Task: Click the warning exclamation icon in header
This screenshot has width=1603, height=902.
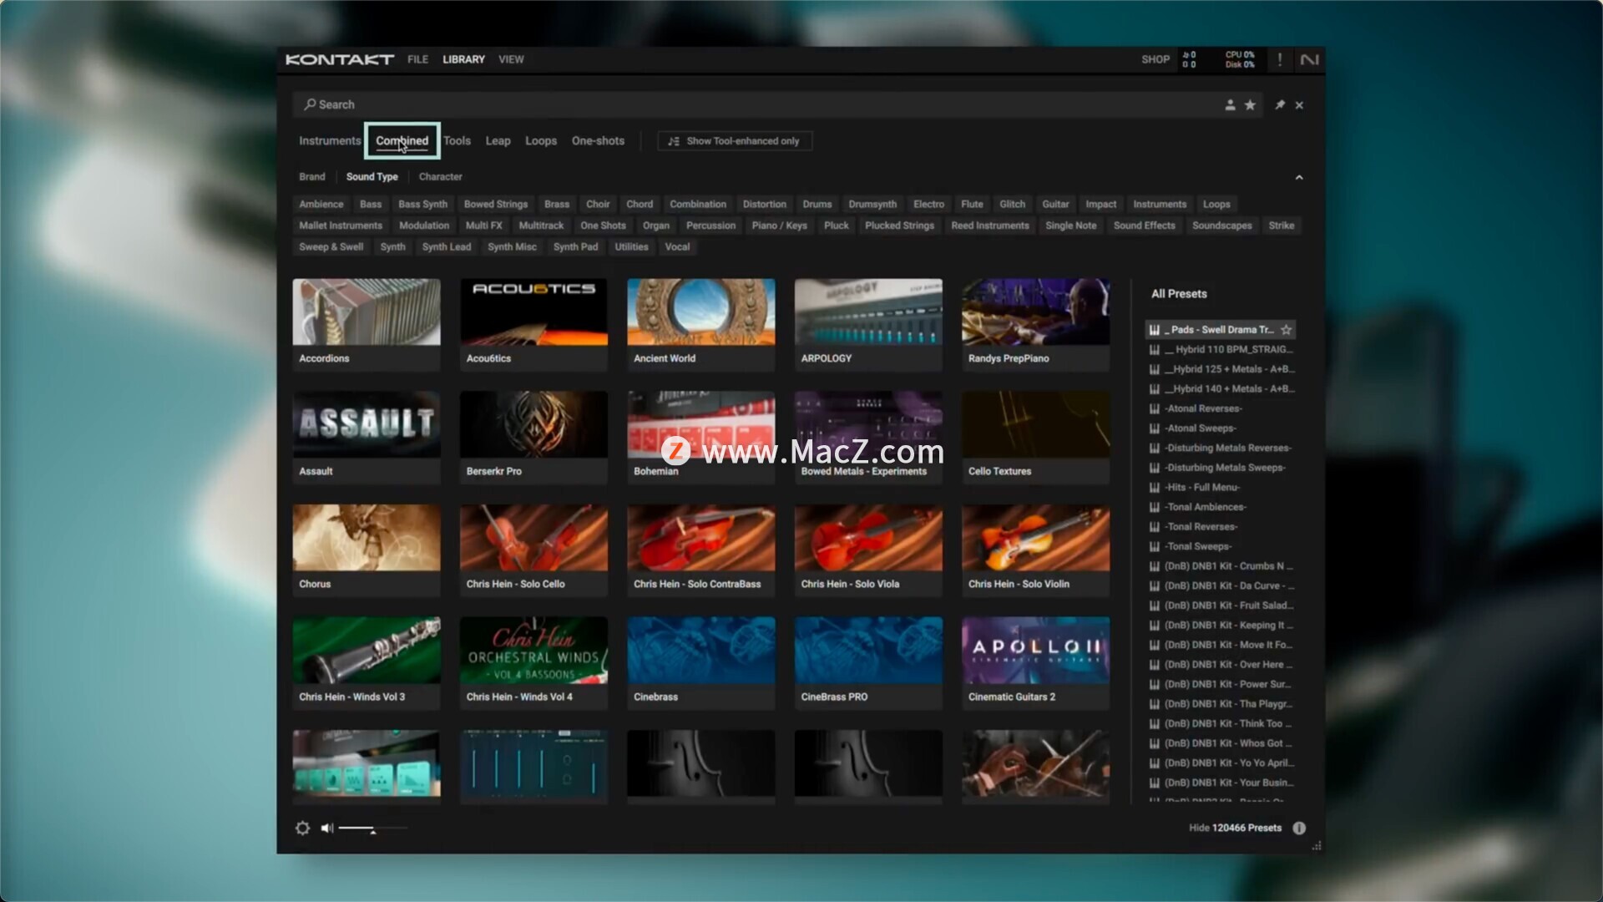Action: point(1279,59)
